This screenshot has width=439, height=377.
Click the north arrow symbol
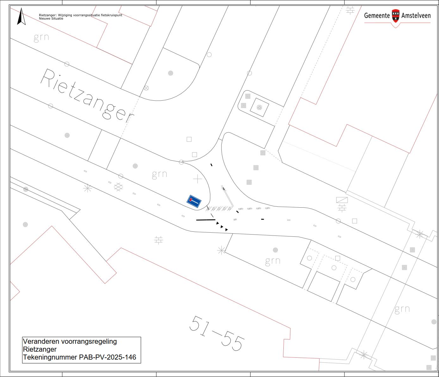21,17
